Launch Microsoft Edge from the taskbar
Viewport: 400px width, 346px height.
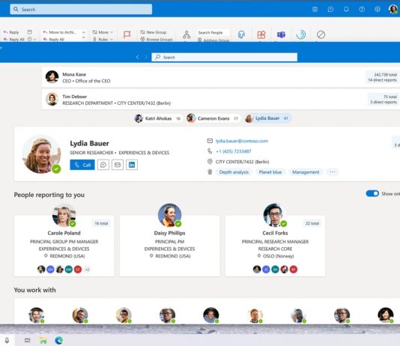click(x=59, y=340)
